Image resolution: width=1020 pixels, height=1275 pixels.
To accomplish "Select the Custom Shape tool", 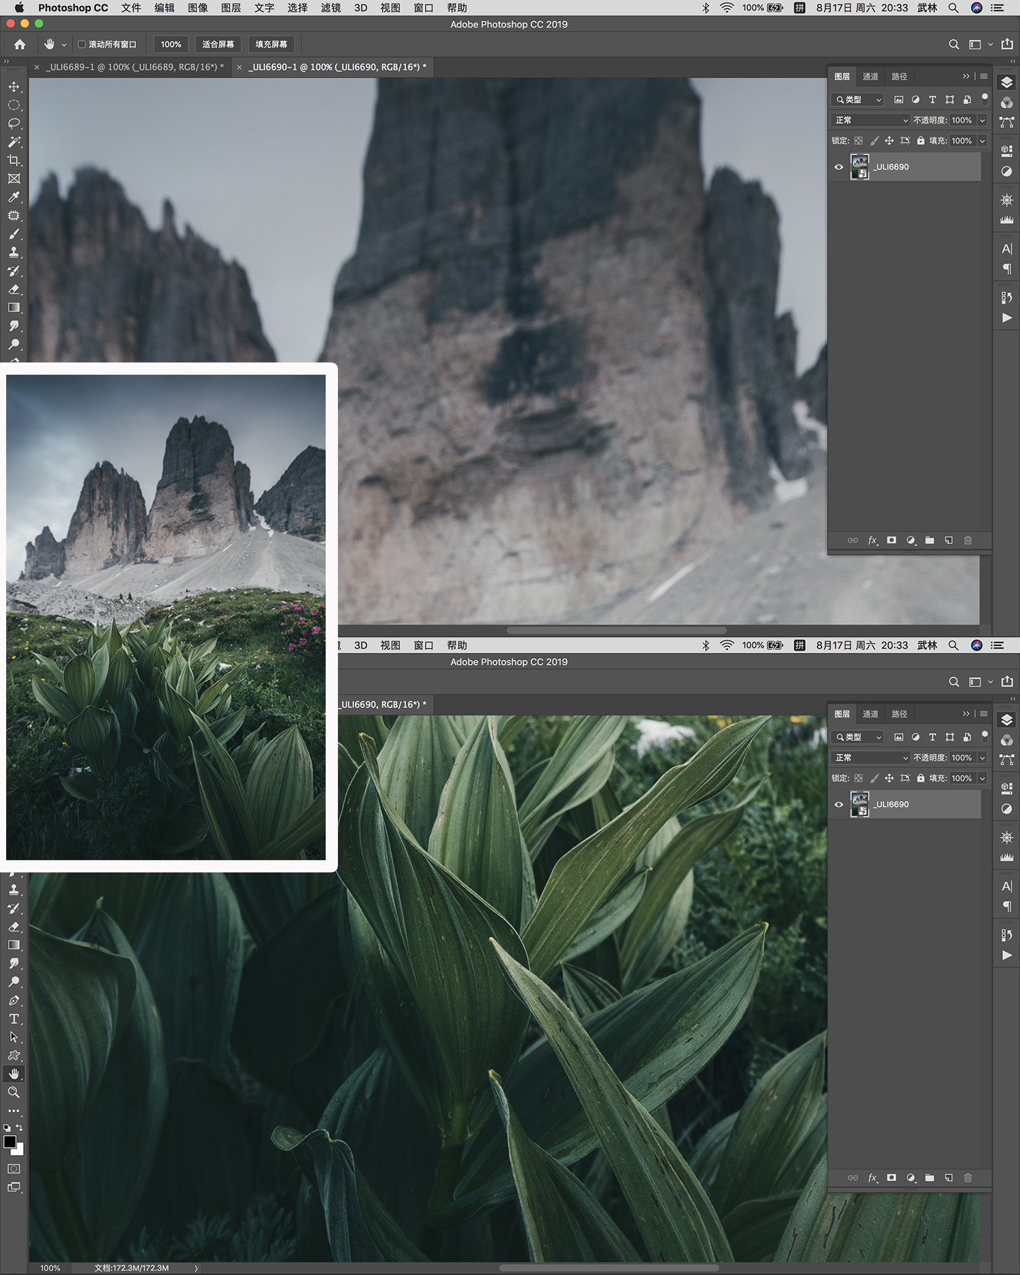I will coord(14,1055).
